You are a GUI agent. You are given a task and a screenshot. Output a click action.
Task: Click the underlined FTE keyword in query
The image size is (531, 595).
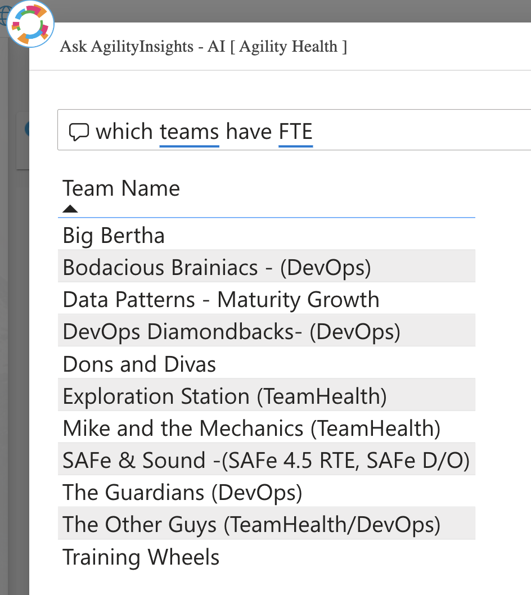296,132
